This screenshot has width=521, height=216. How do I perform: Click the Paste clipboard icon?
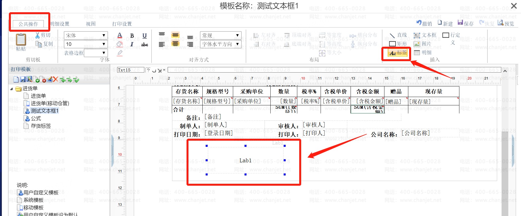coord(21,39)
